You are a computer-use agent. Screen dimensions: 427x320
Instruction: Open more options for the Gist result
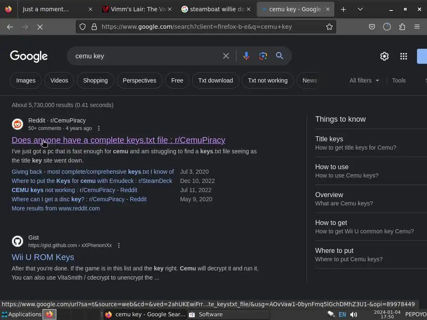pyautogui.click(x=119, y=245)
